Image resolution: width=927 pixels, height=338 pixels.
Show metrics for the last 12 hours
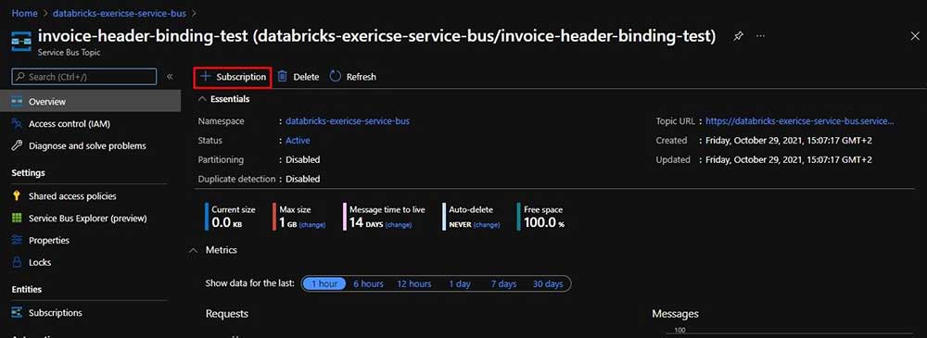click(413, 284)
